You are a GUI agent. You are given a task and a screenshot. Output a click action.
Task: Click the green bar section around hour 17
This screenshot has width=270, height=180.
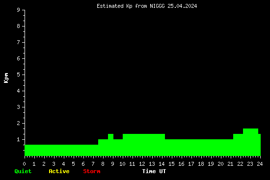click(191, 148)
